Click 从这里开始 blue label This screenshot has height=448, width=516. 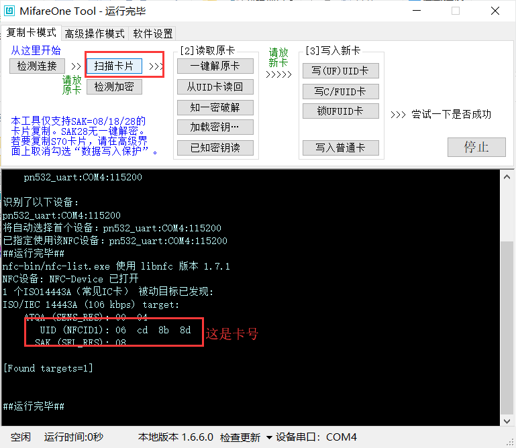(x=36, y=50)
